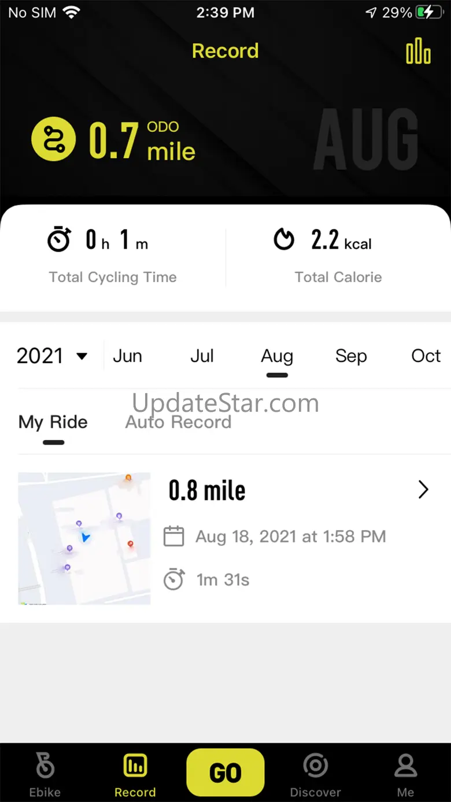
Task: Expand the 2021 year dropdown
Action: (x=52, y=356)
